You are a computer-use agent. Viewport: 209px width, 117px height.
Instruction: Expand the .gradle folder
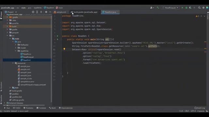point(7,17)
